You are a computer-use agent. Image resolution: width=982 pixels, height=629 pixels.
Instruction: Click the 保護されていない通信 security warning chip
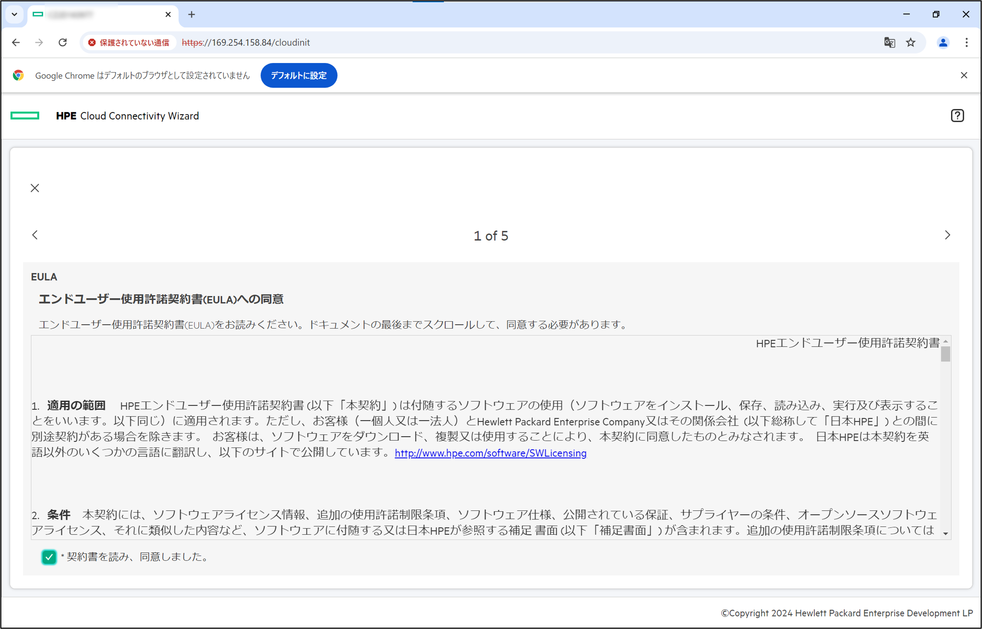tap(129, 43)
